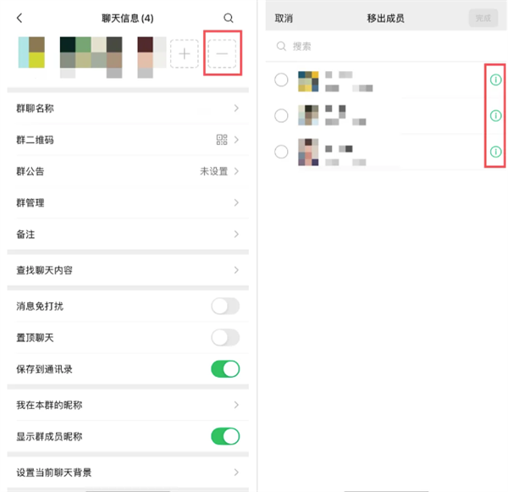Tap the plus icon to add members

tap(185, 54)
